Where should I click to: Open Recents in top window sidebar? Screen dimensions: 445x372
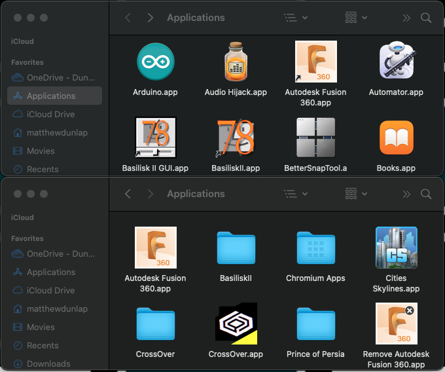click(54, 169)
